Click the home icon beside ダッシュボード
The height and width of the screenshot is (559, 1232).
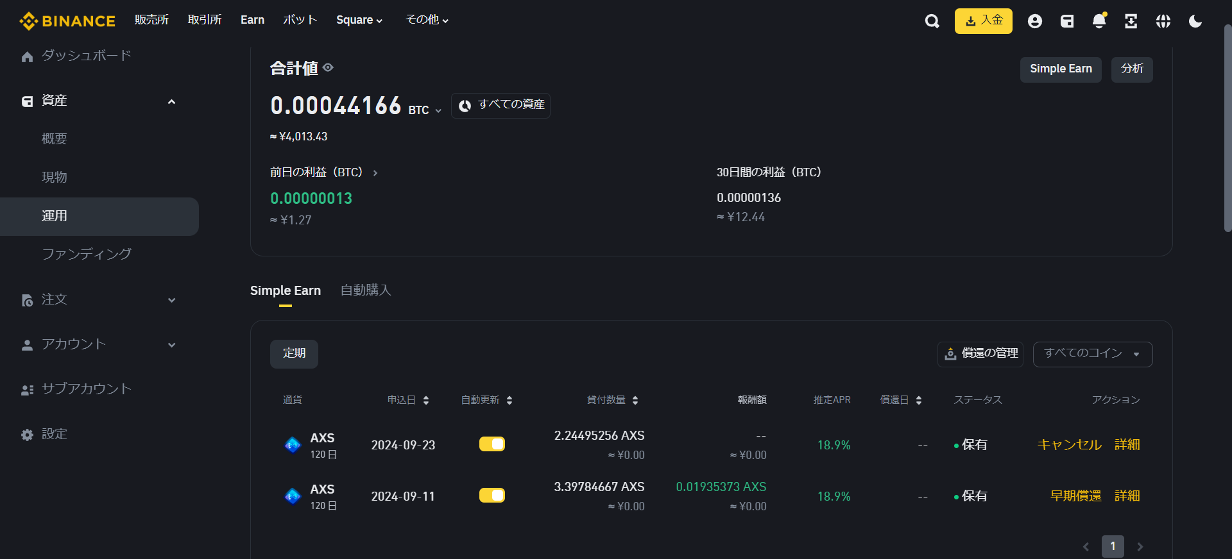(27, 57)
